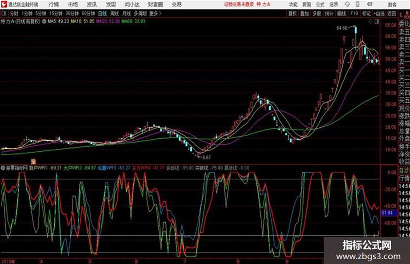Switch to 60分钟 period
This screenshot has width=410, height=264.
pyautogui.click(x=89, y=13)
